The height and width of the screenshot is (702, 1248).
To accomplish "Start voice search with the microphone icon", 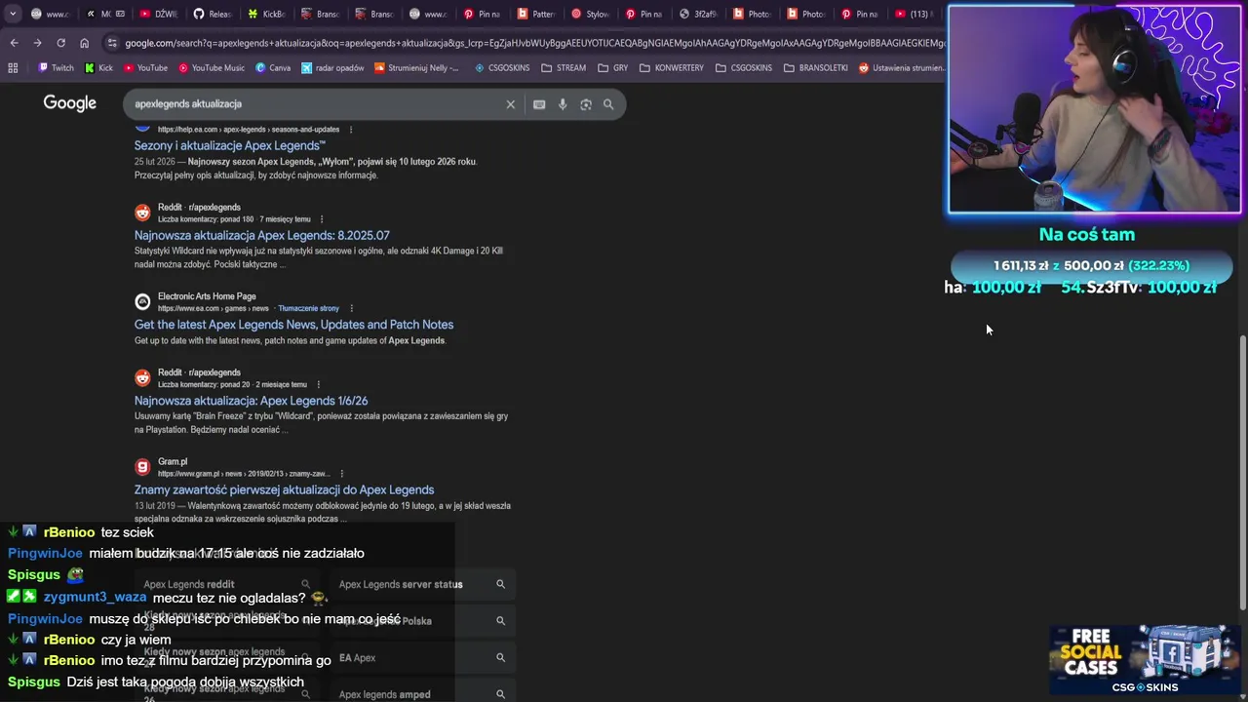I will [x=563, y=104].
